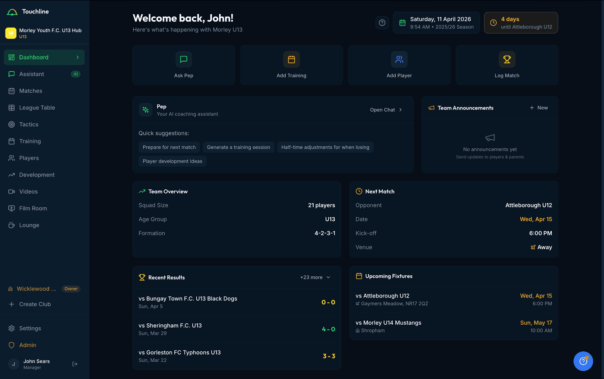604x379 pixels.
Task: Select Half-time adjustments for when losing
Action: pos(325,147)
